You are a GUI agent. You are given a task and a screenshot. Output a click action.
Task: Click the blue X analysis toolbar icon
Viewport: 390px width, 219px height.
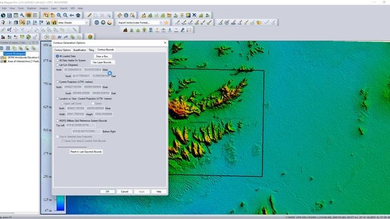click(194, 15)
